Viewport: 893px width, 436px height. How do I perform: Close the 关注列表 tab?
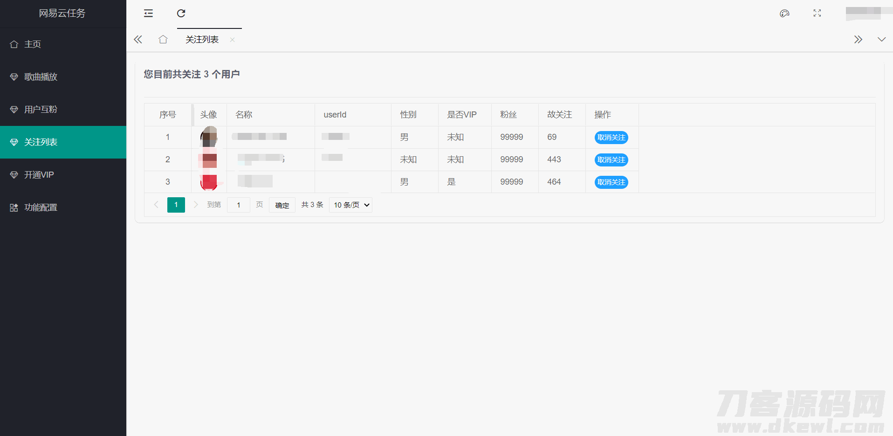tap(232, 40)
